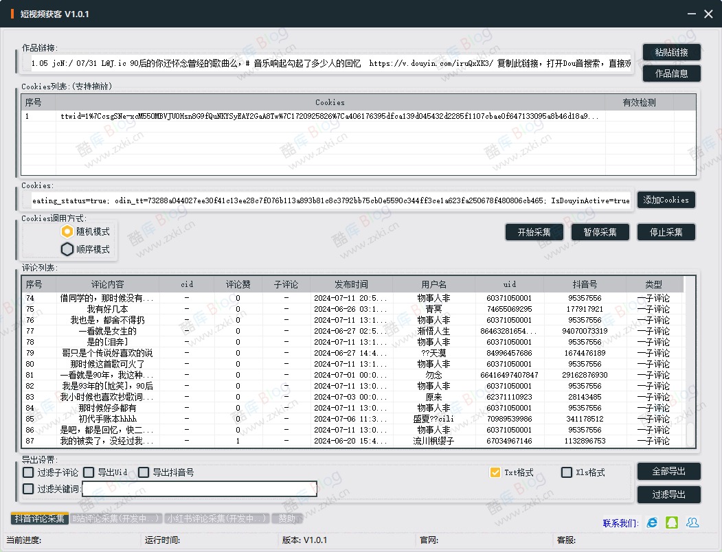
Task: Minimize the window with the title bar icon
Action: [690, 14]
